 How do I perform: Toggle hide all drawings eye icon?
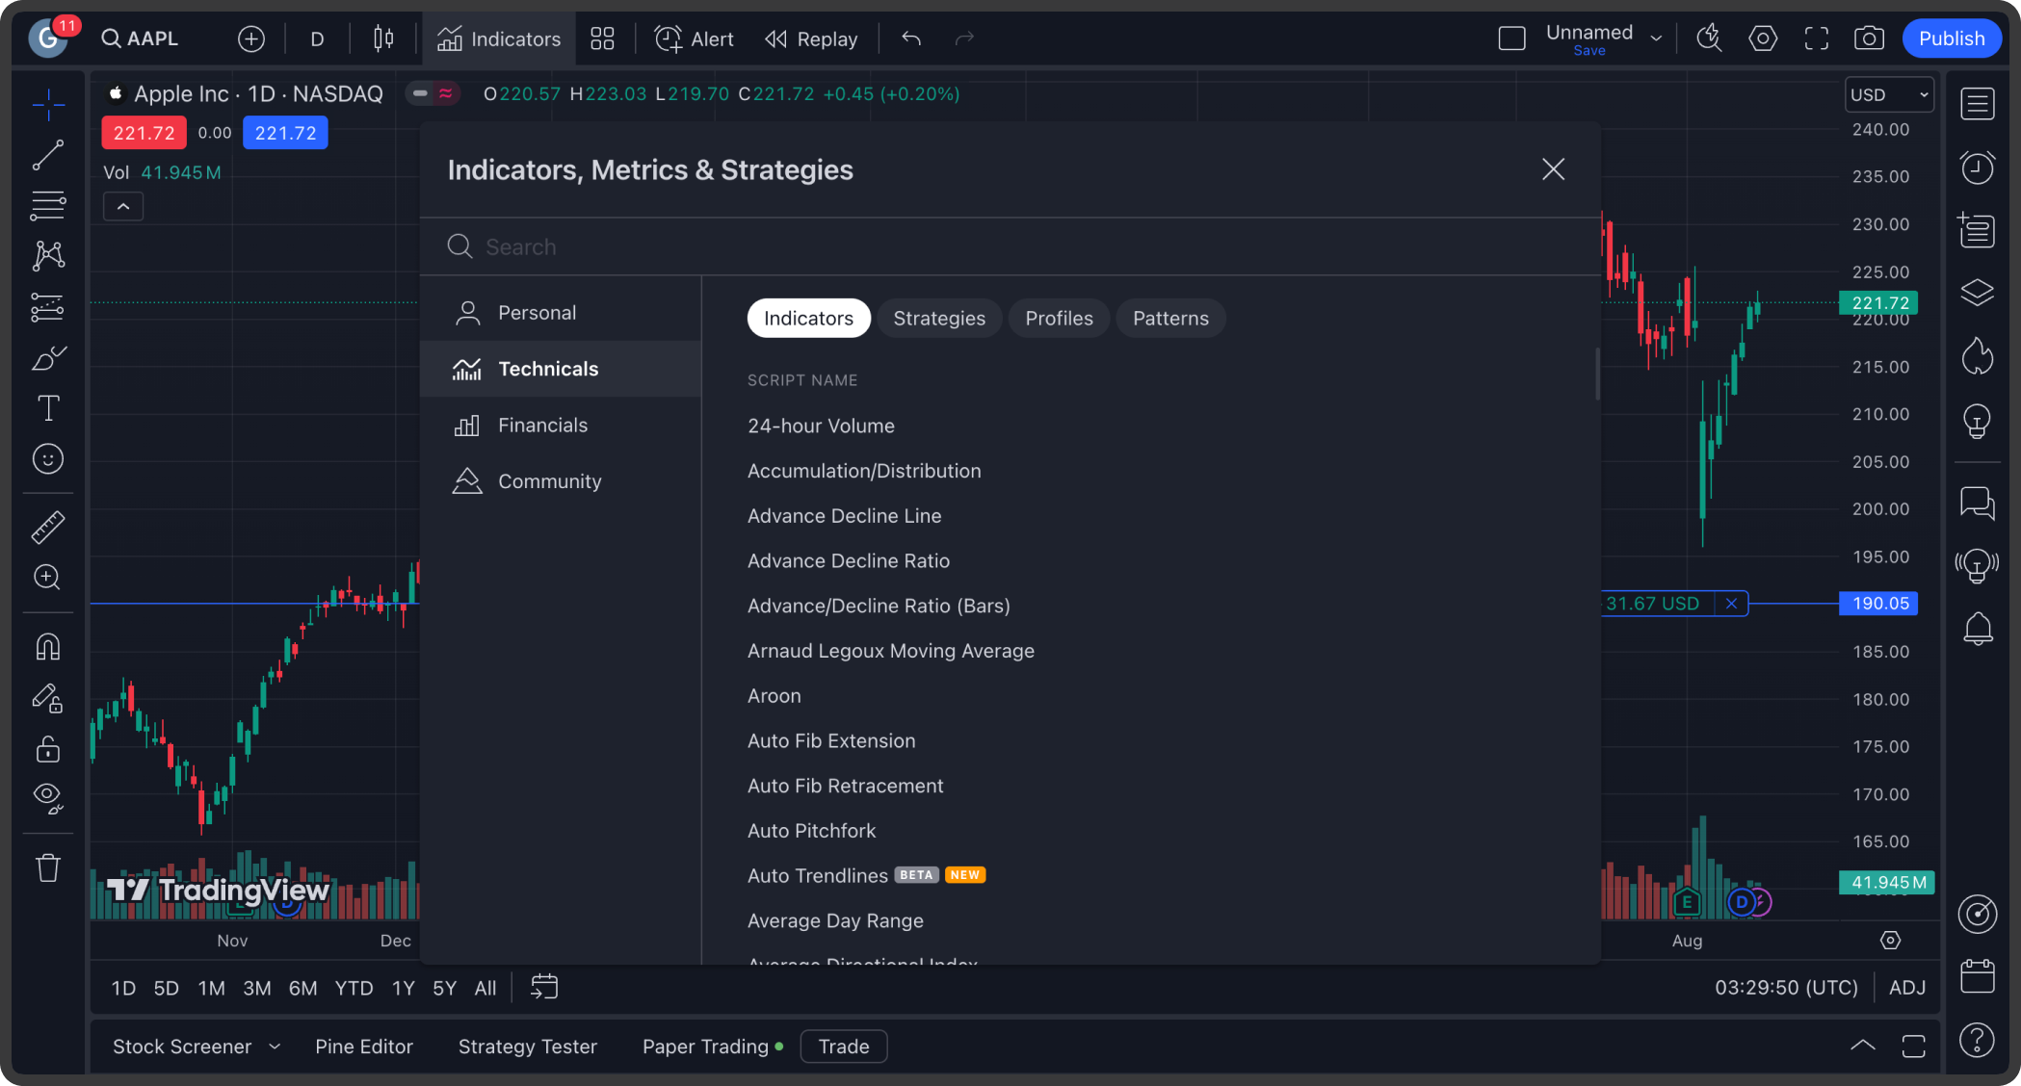48,797
